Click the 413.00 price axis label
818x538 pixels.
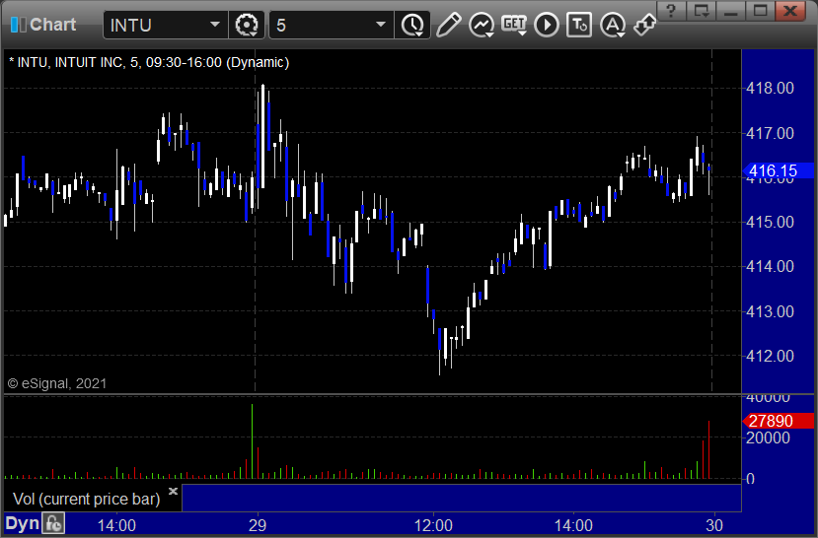770,311
